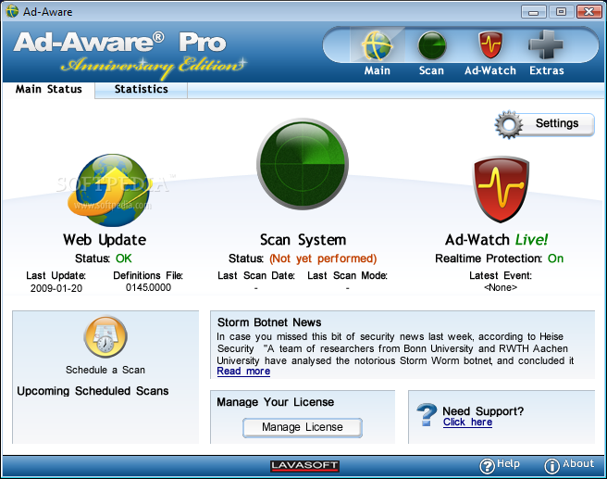Switch to the Statistics tab
The width and height of the screenshot is (607, 479).
coord(141,90)
